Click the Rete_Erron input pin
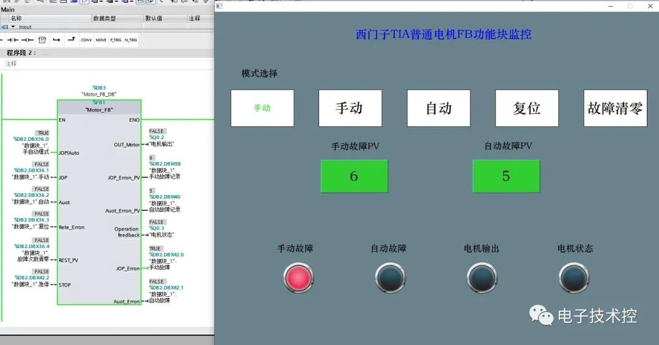The height and width of the screenshot is (345, 659). [x=71, y=227]
